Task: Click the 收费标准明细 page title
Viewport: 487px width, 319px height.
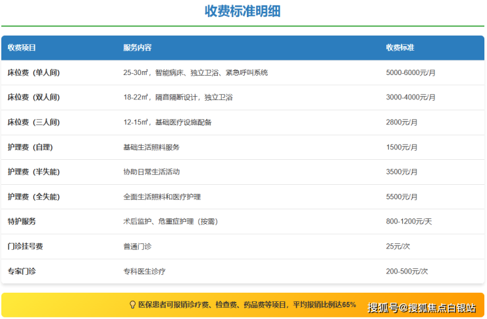Action: pyautogui.click(x=243, y=11)
